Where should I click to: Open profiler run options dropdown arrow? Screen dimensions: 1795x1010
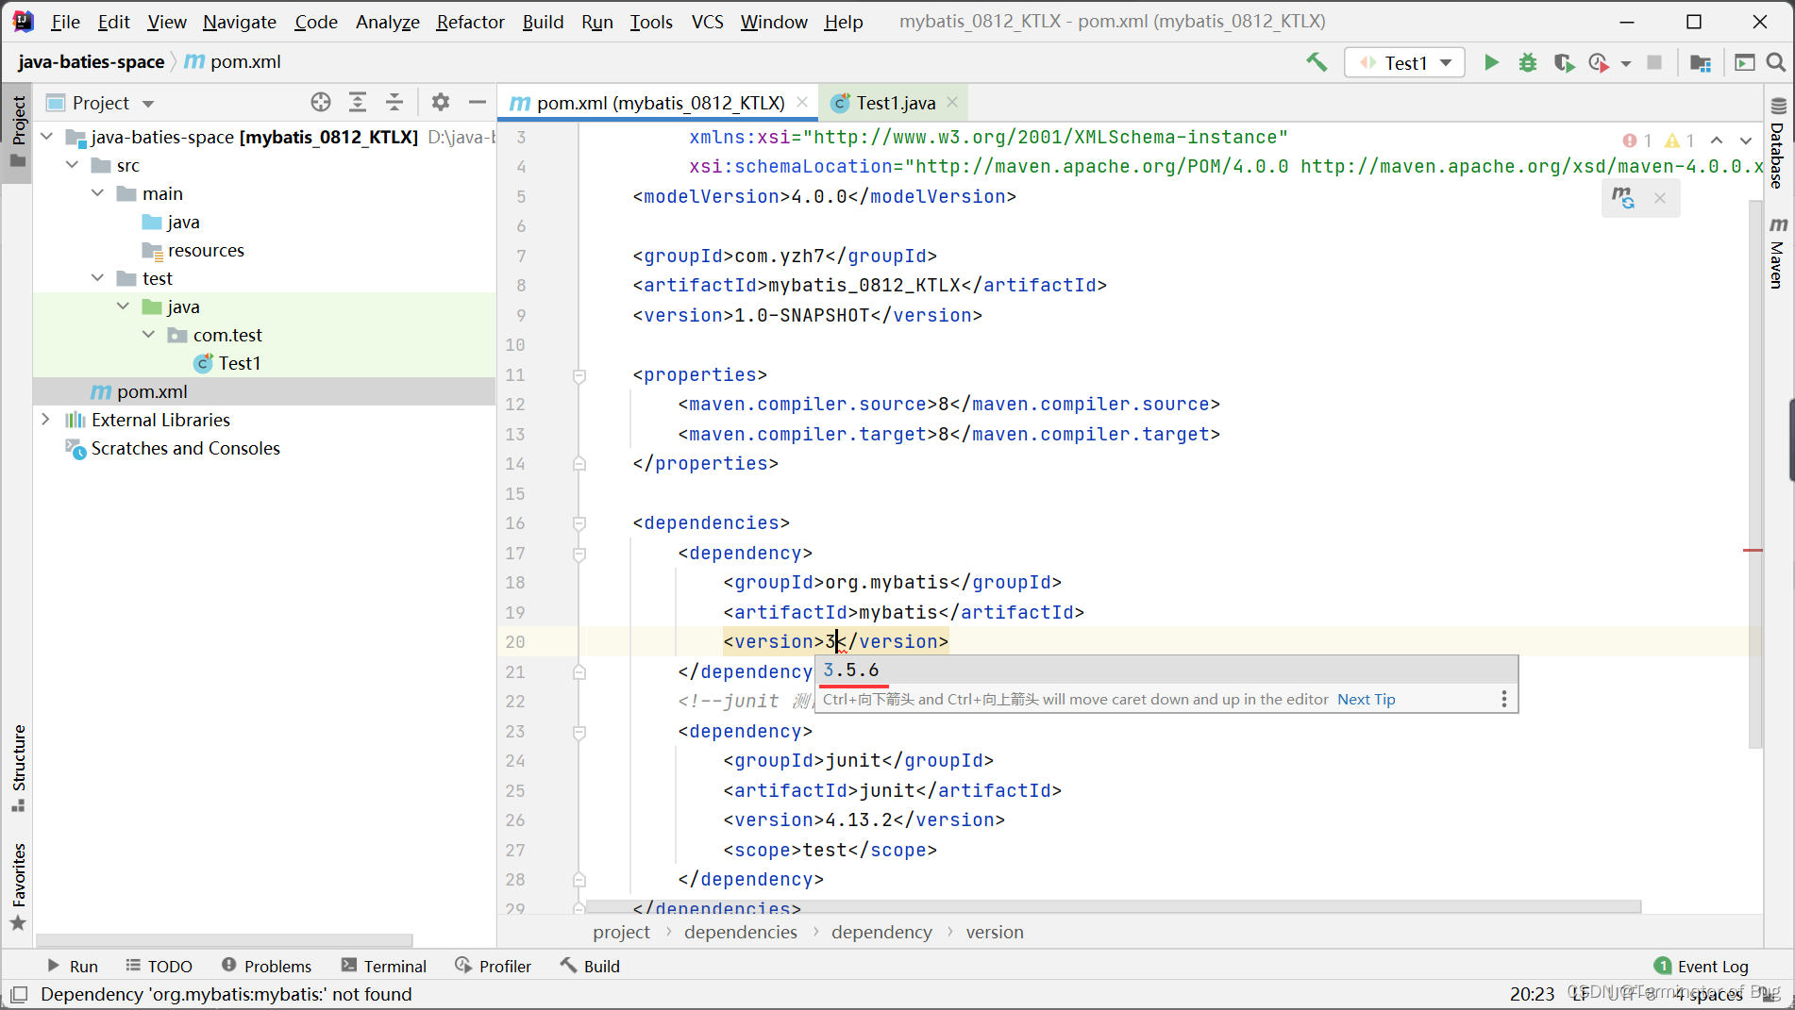tap(1626, 63)
